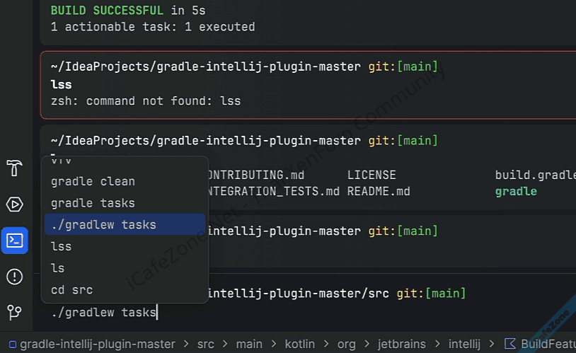Open the Problems tool window icon
Screen dimensions: 576x353
tap(14, 277)
